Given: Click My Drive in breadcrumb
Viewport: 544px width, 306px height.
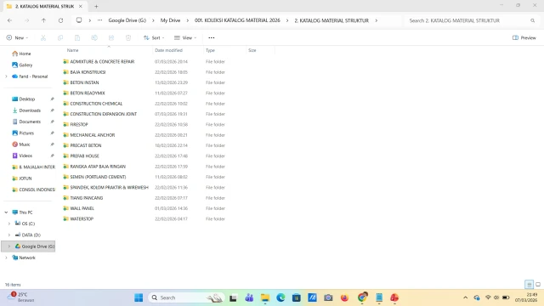Looking at the screenshot, I should pos(170,20).
